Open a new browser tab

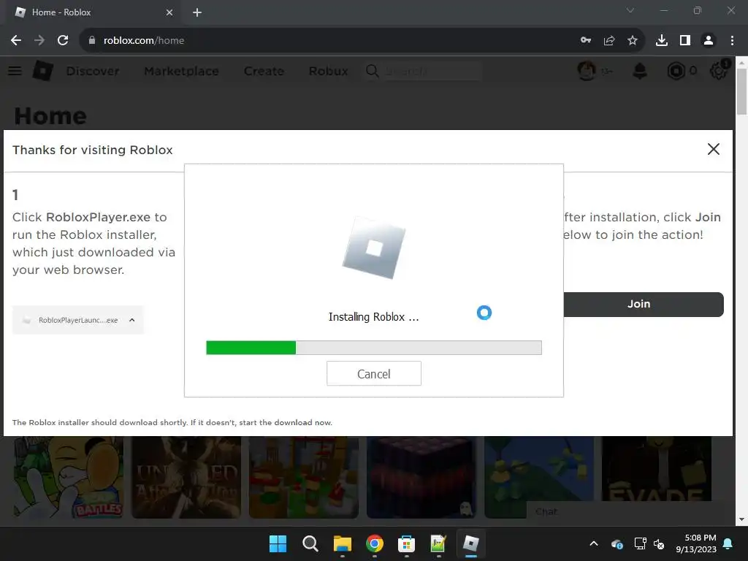(x=197, y=12)
